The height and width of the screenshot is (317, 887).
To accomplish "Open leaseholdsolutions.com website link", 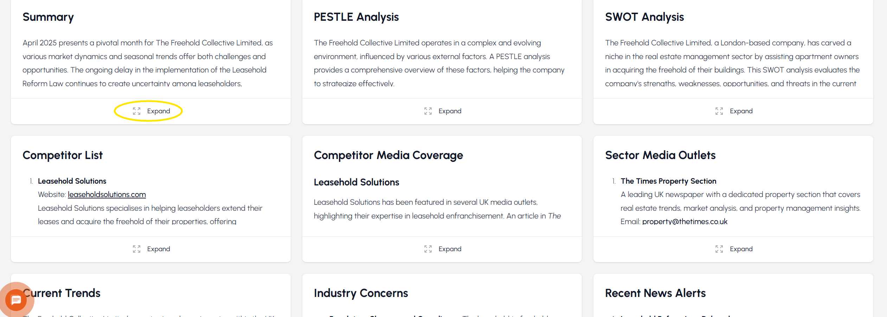I will 107,195.
